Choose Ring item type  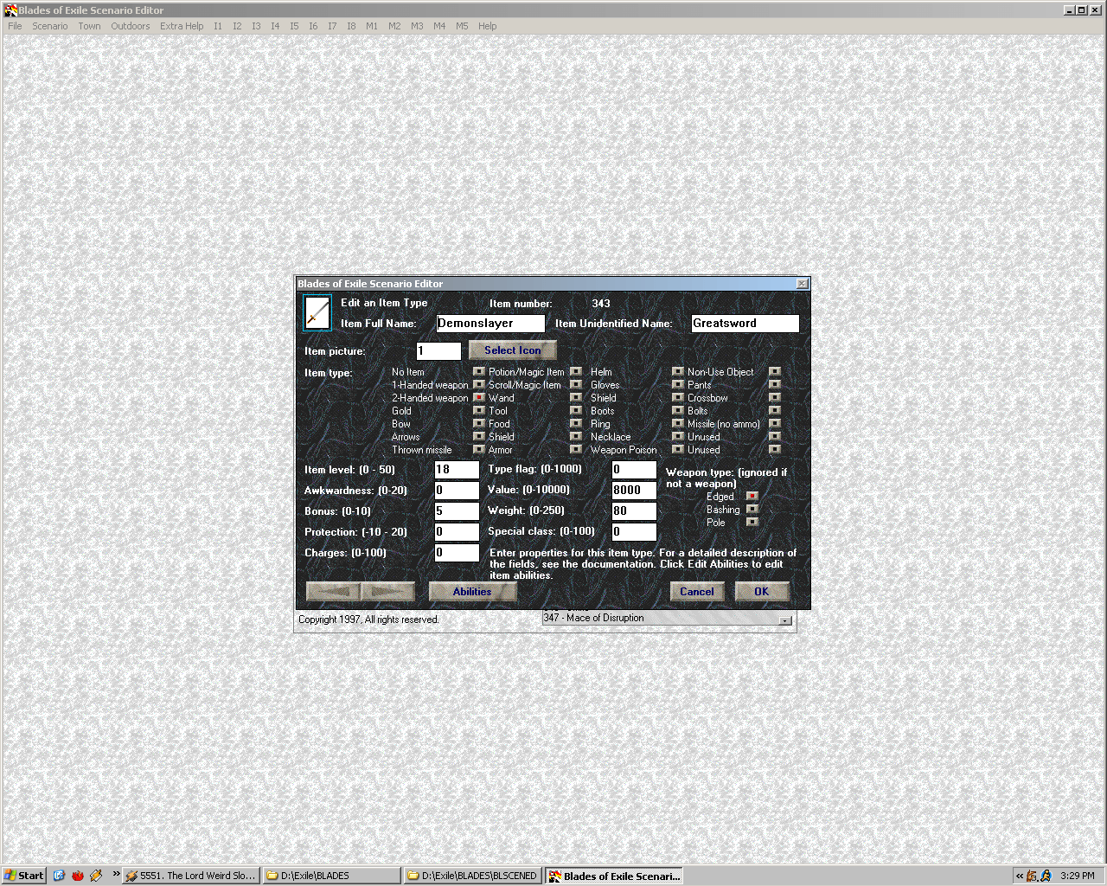678,424
